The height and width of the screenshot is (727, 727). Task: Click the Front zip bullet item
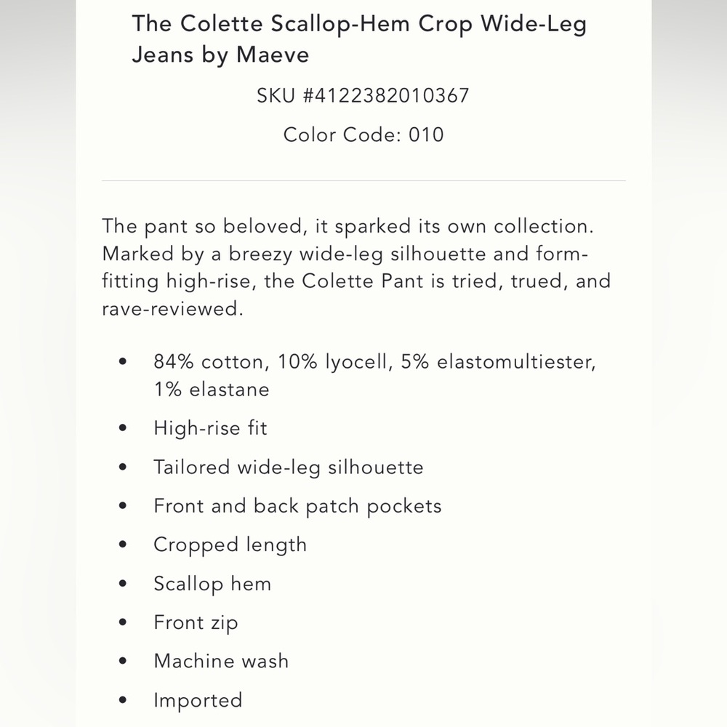[196, 623]
